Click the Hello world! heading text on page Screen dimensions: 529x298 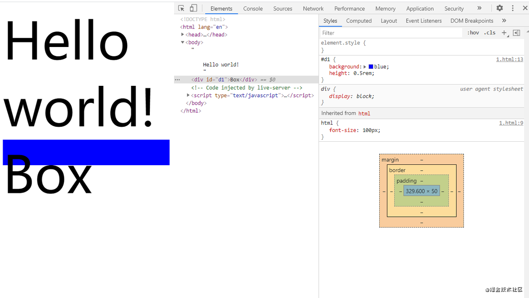(79, 74)
